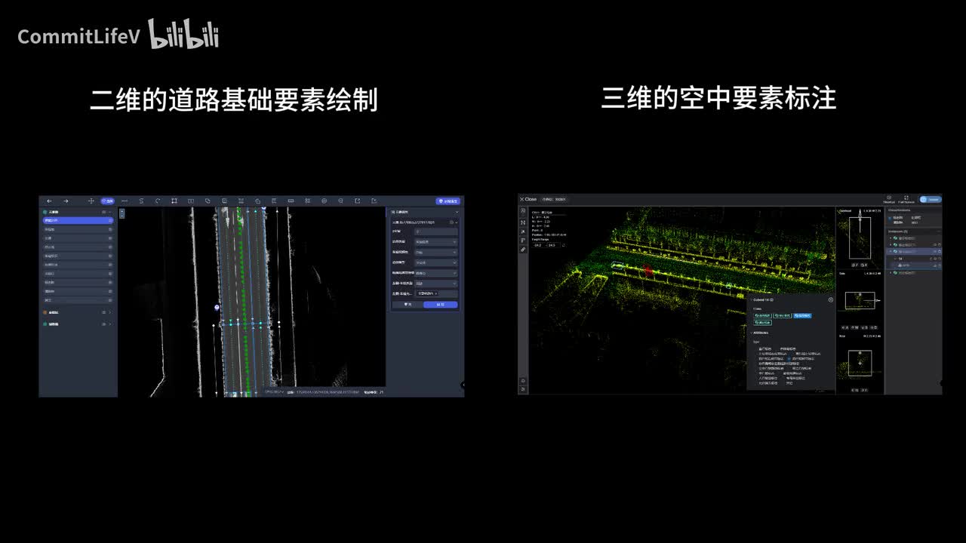
Task: Click the Side view thumbnail
Action: click(860, 300)
